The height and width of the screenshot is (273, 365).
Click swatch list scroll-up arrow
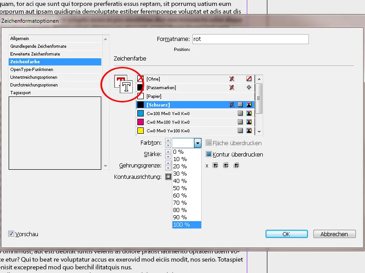259,79
